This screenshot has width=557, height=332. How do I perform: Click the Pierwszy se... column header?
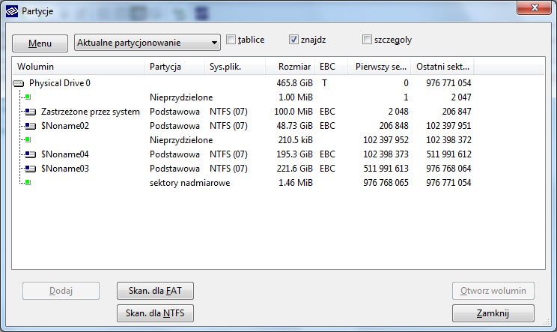(379, 67)
